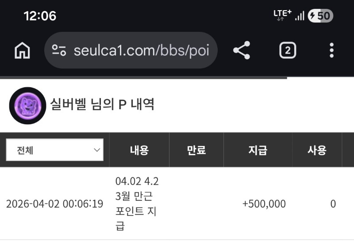Open the tab switcher showing 2 tabs

(287, 50)
